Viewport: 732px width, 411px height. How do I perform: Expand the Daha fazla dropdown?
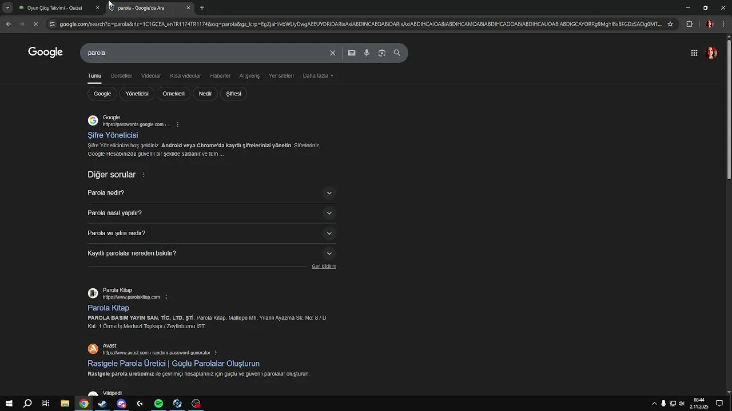click(318, 76)
